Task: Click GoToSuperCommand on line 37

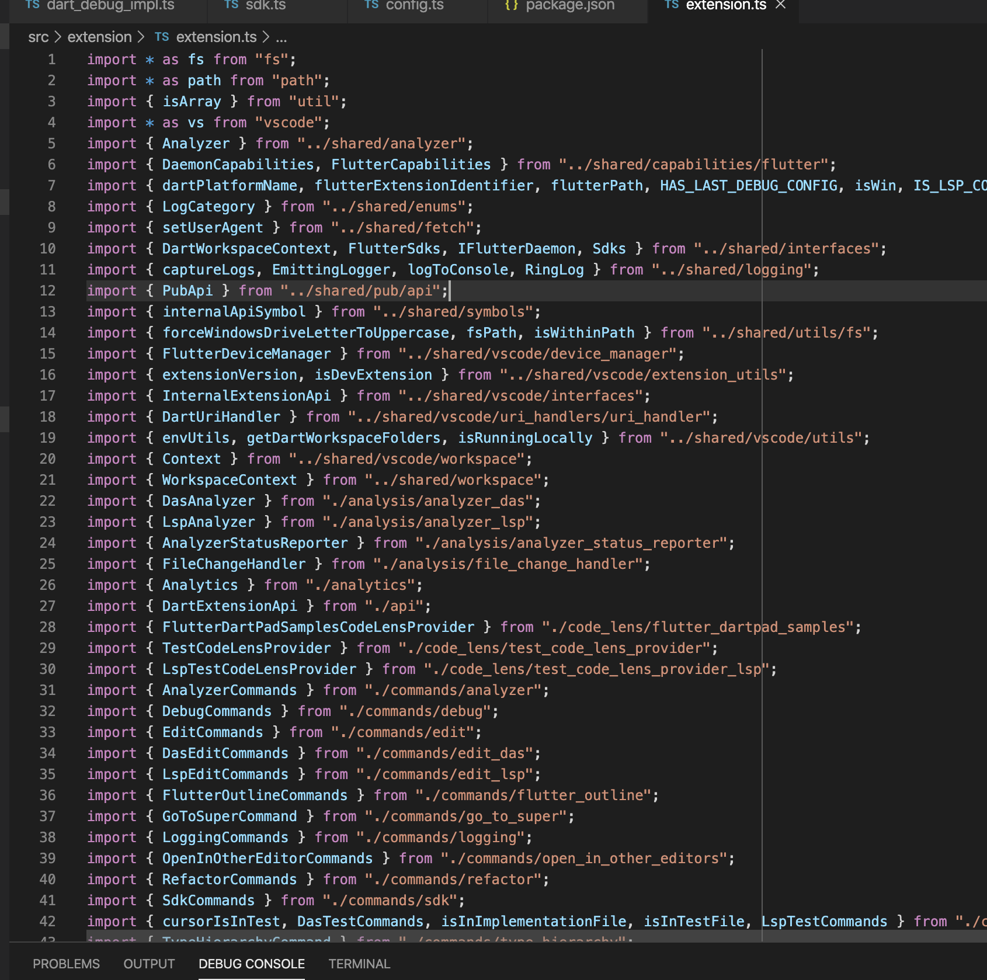Action: tap(230, 816)
